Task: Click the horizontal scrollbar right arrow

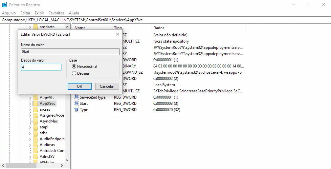Action: click(61, 166)
